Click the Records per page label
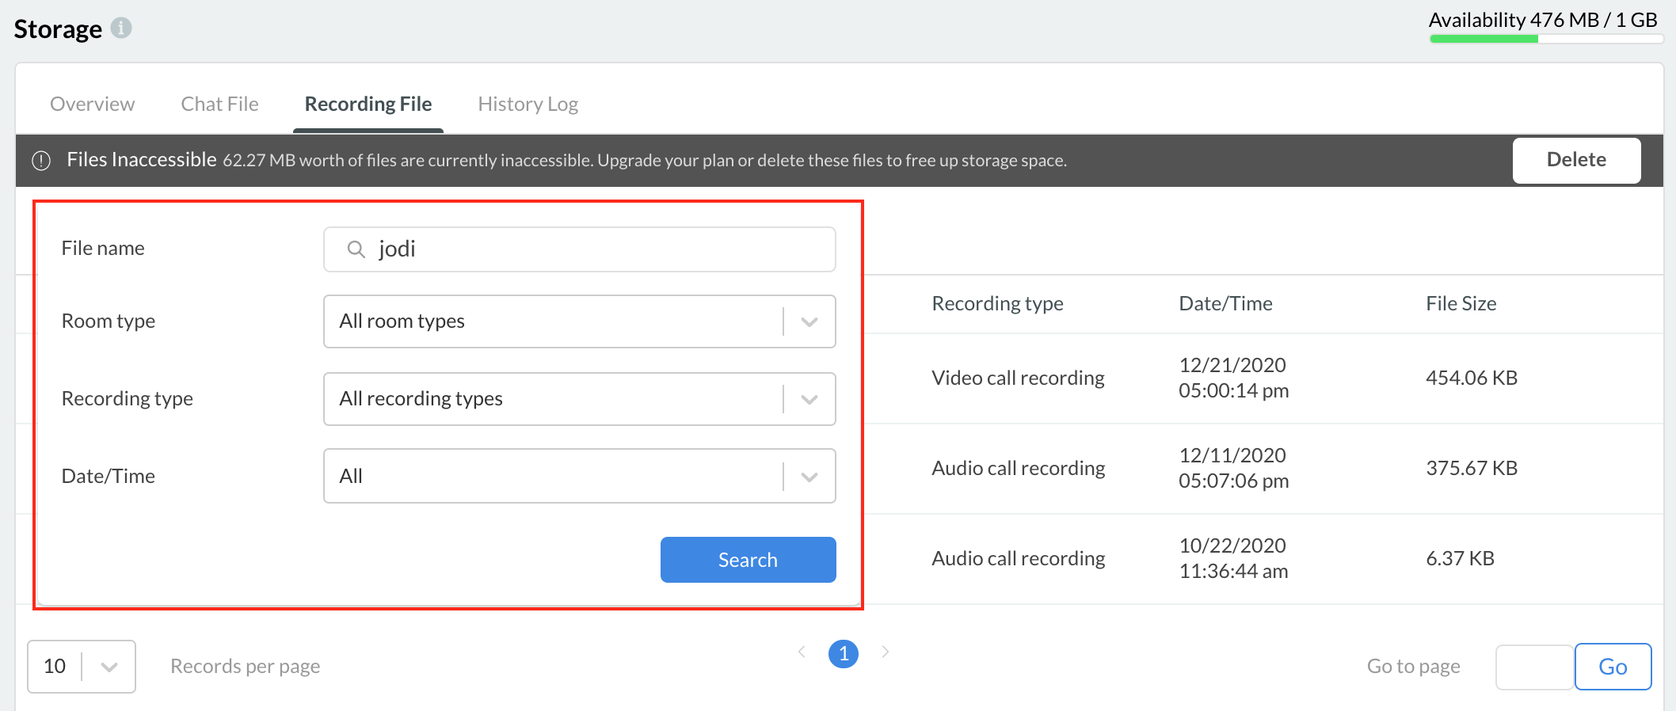This screenshot has height=711, width=1676. [246, 667]
